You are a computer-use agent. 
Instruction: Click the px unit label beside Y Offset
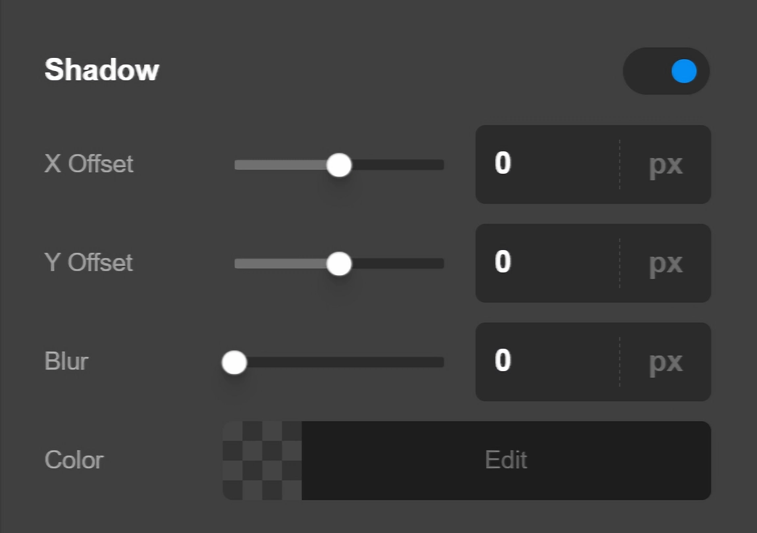667,263
